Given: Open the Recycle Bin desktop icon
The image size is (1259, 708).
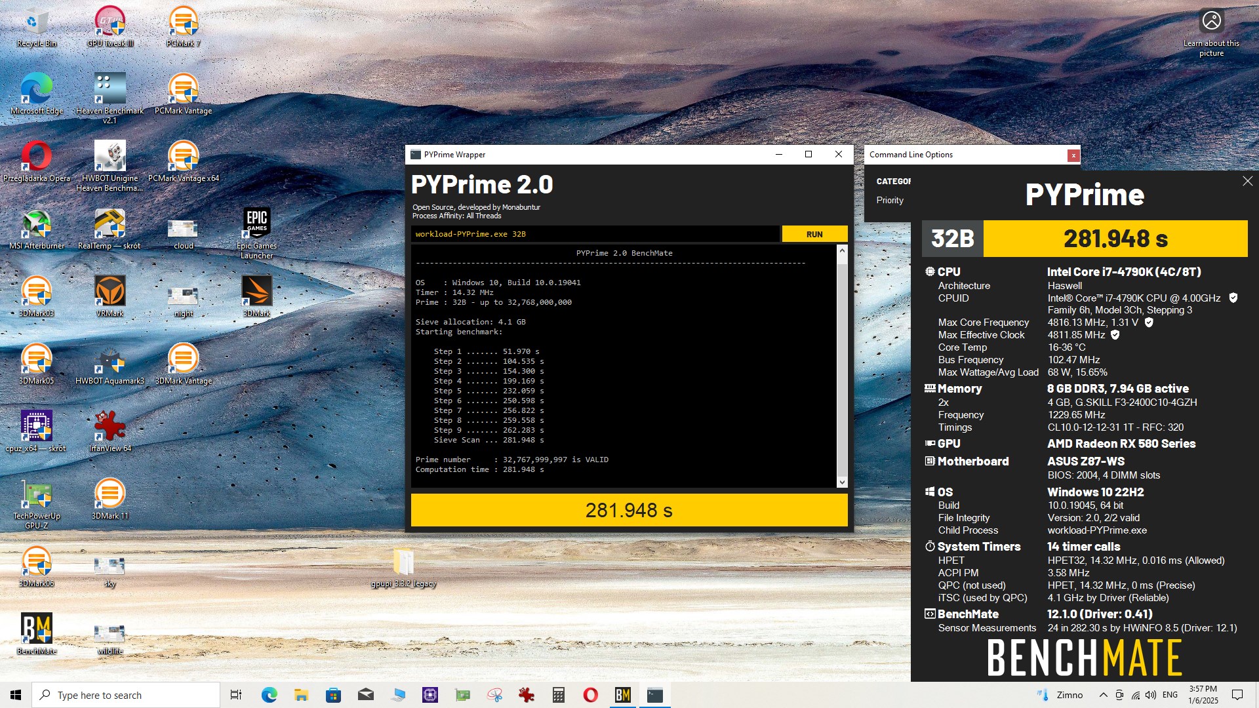Looking at the screenshot, I should (37, 28).
